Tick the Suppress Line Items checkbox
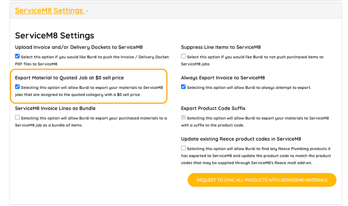 (x=183, y=57)
